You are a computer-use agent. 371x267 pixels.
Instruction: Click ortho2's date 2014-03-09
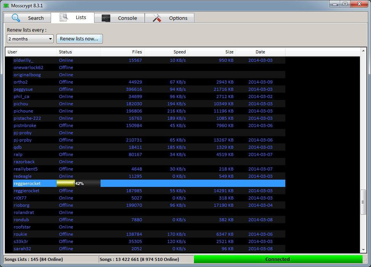pyautogui.click(x=260, y=82)
